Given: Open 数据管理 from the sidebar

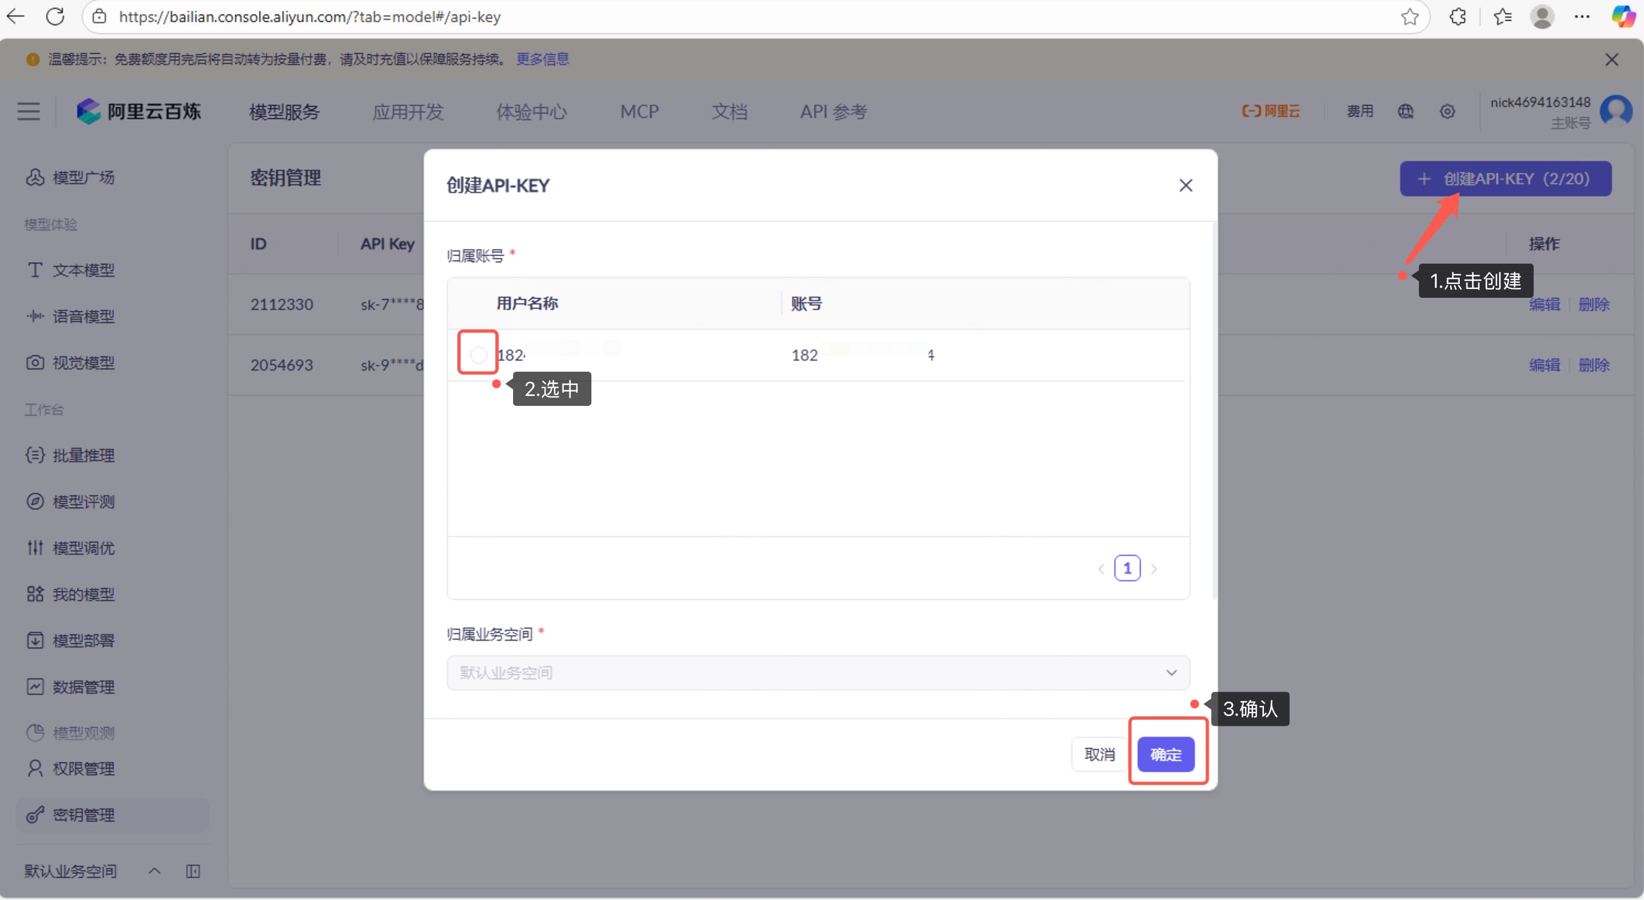Looking at the screenshot, I should tap(84, 687).
